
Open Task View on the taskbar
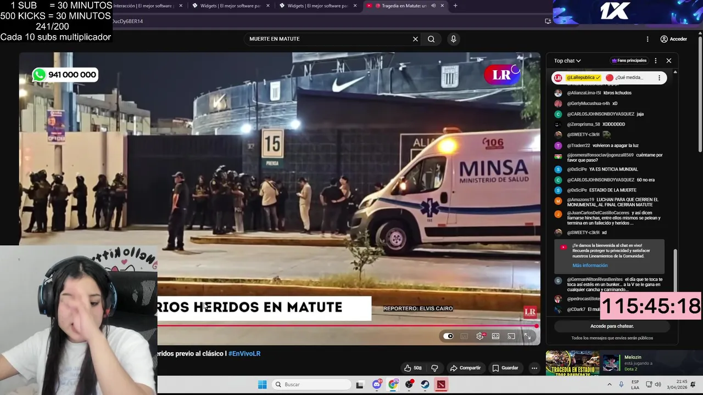(x=360, y=385)
